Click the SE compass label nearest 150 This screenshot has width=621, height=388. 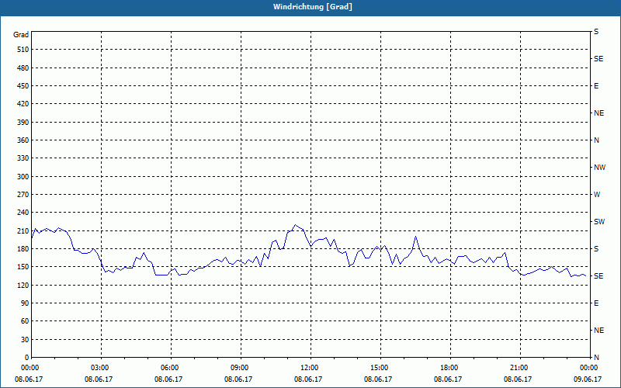point(598,276)
